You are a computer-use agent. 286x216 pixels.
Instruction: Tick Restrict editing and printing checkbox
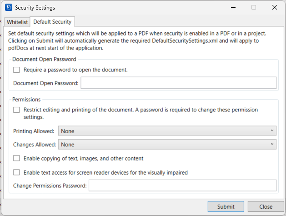[16, 110]
